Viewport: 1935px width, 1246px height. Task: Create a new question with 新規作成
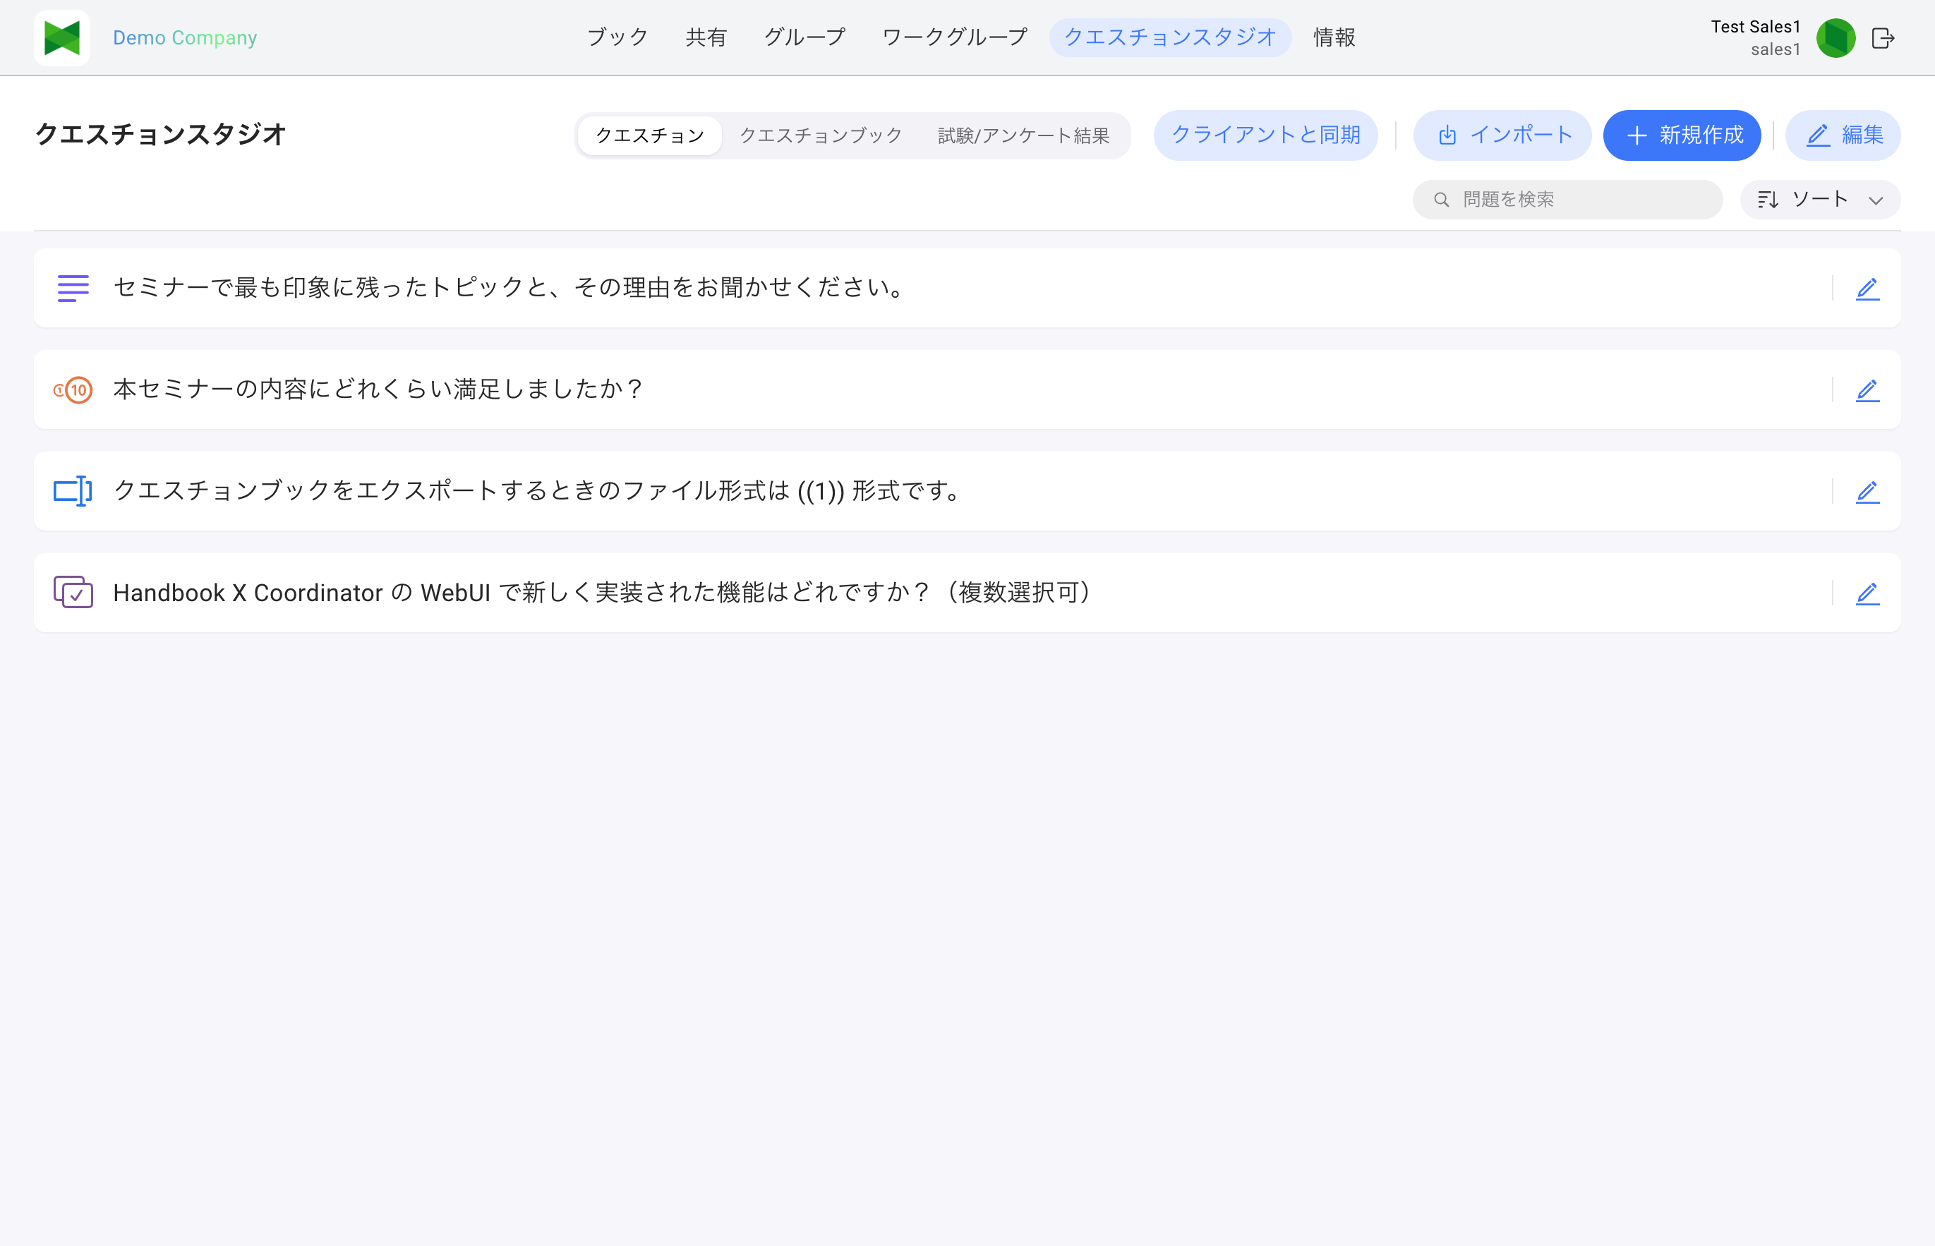pos(1682,135)
